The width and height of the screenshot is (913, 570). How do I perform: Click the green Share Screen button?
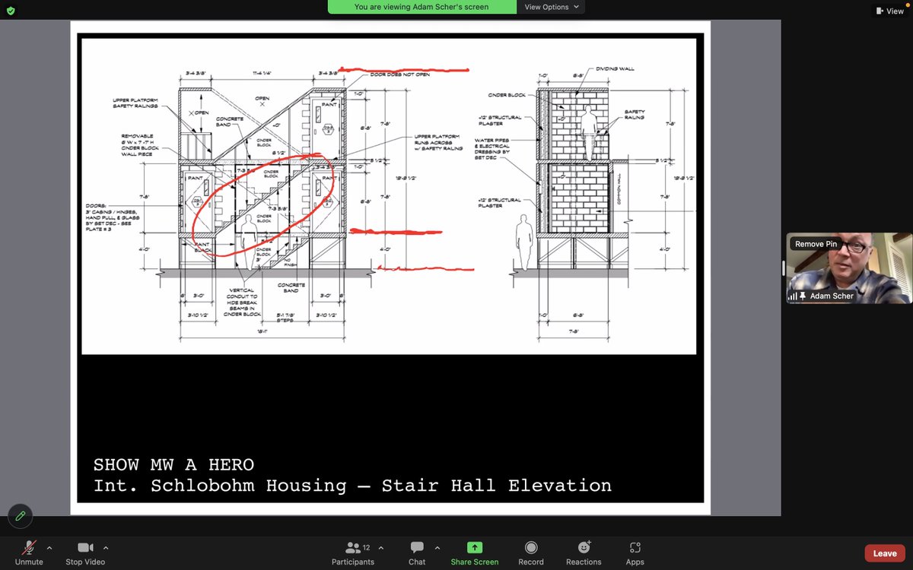pos(475,553)
